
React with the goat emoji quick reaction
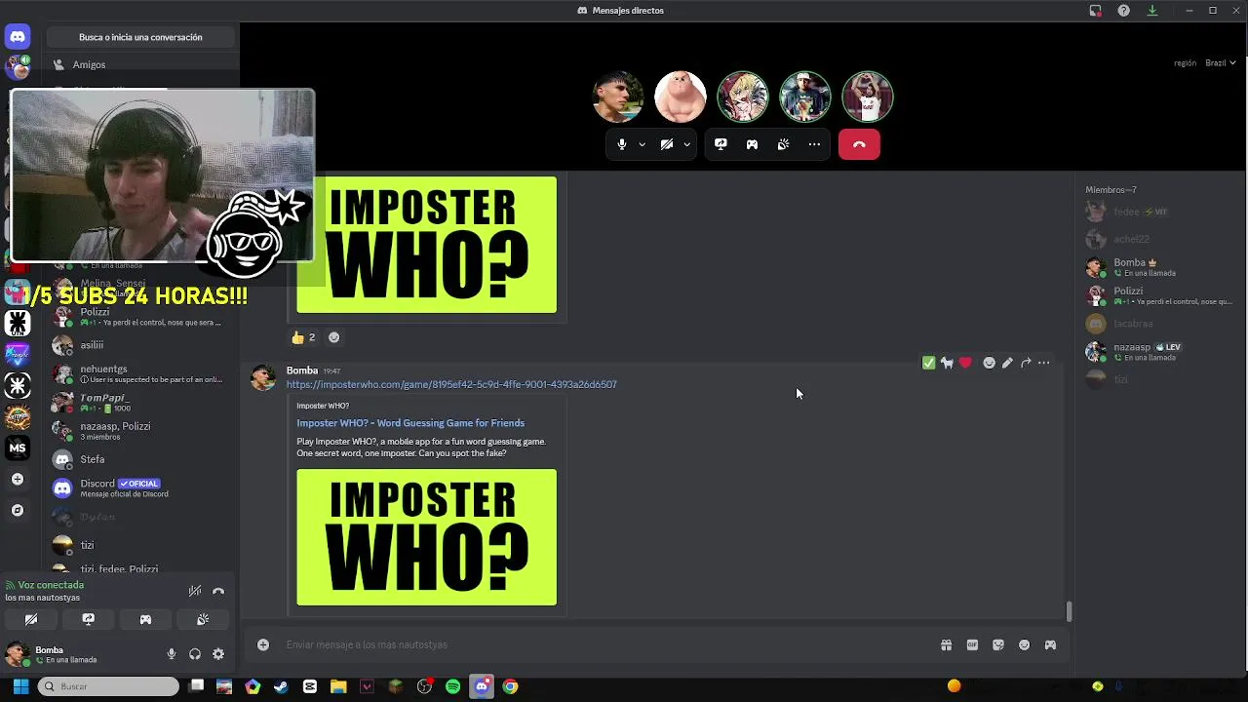[x=947, y=363]
